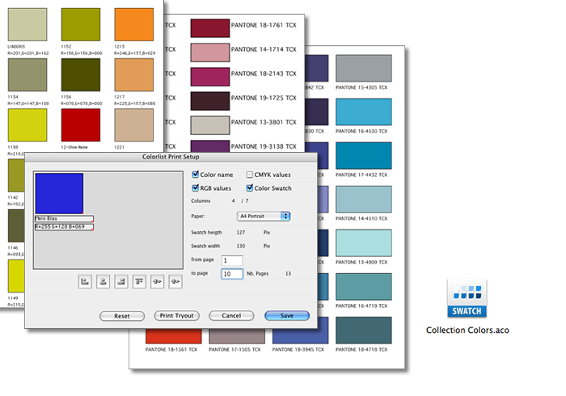Click the PANTONE 14-1714 TCX pink swatch
The width and height of the screenshot is (566, 396).
coord(210,53)
